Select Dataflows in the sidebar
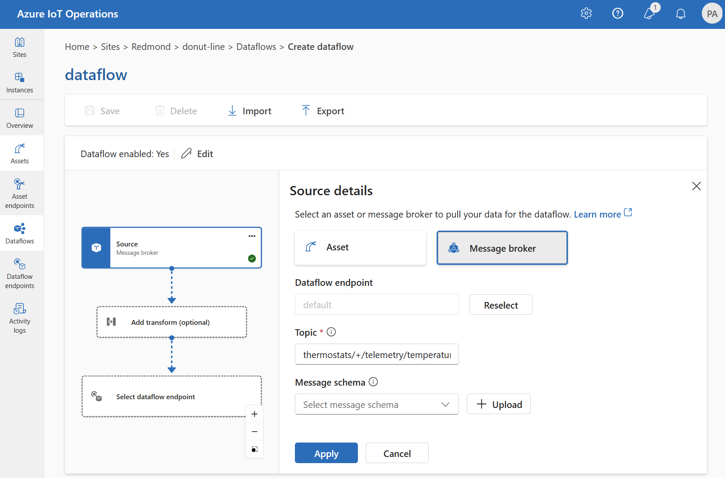The width and height of the screenshot is (725, 478). pos(20,233)
